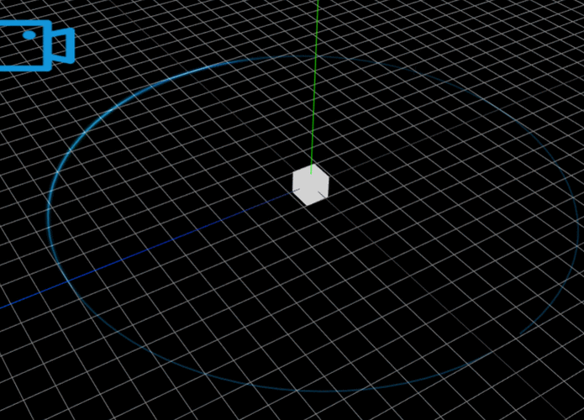Select the top face of the white cube
The height and width of the screenshot is (420, 584).
coord(311,171)
